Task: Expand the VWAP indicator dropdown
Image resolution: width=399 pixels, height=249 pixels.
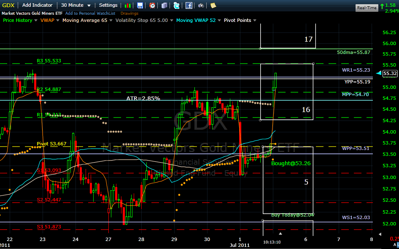Action: point(49,20)
